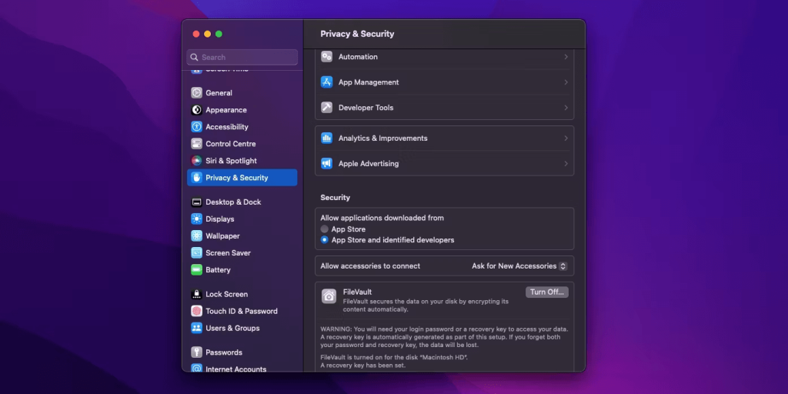Click the Developer Tools hammer icon

tap(326, 108)
